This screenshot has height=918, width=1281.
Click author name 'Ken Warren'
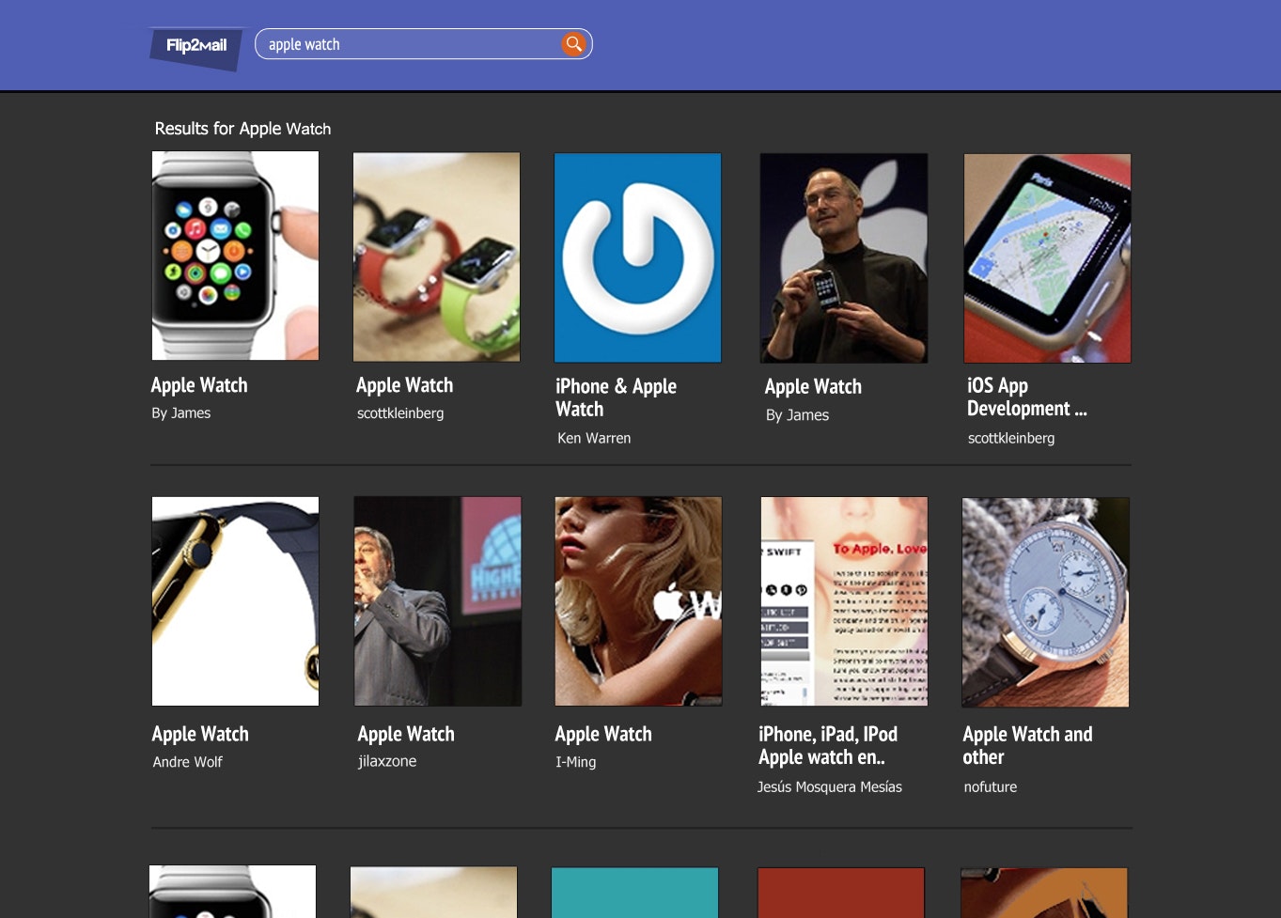click(x=594, y=438)
